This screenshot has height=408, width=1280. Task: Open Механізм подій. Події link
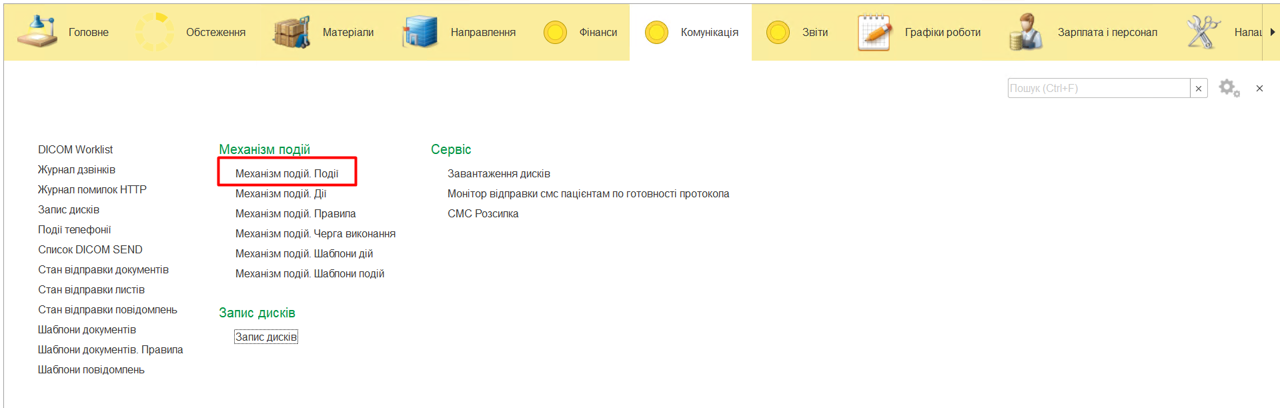(x=287, y=173)
